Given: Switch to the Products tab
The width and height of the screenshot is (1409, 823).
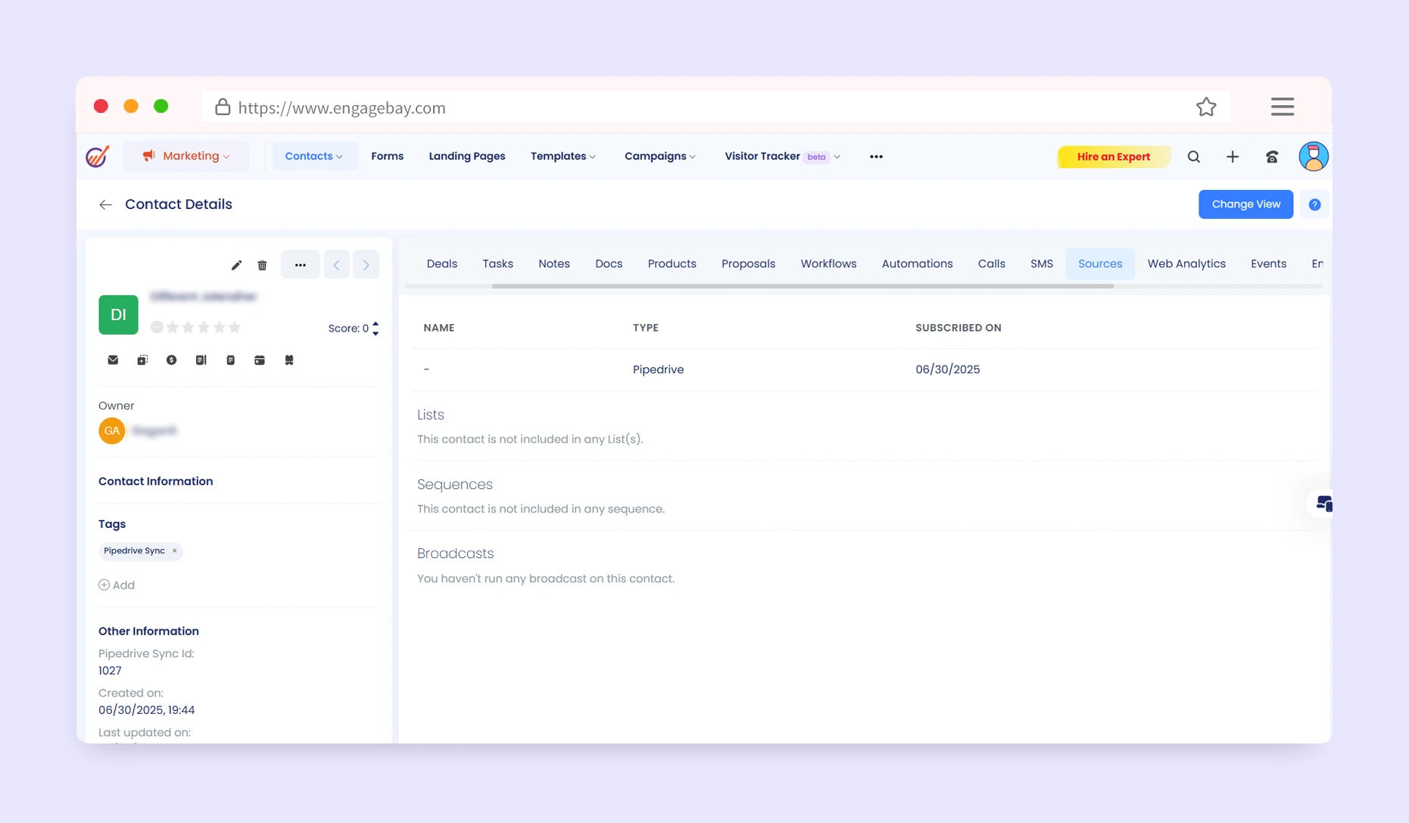Looking at the screenshot, I should 672,263.
